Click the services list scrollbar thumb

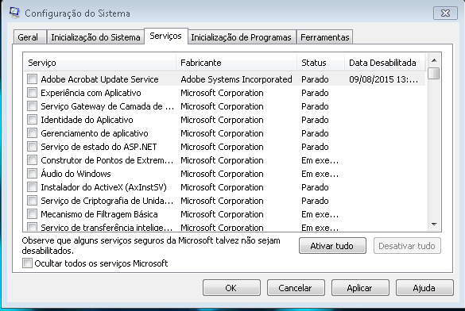pyautogui.click(x=434, y=73)
